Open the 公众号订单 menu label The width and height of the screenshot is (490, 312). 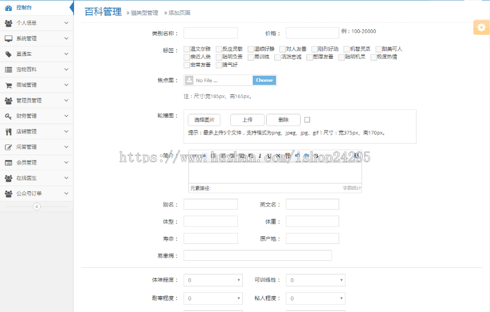[x=29, y=193]
